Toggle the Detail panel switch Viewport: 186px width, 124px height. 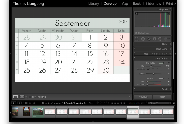(135, 89)
